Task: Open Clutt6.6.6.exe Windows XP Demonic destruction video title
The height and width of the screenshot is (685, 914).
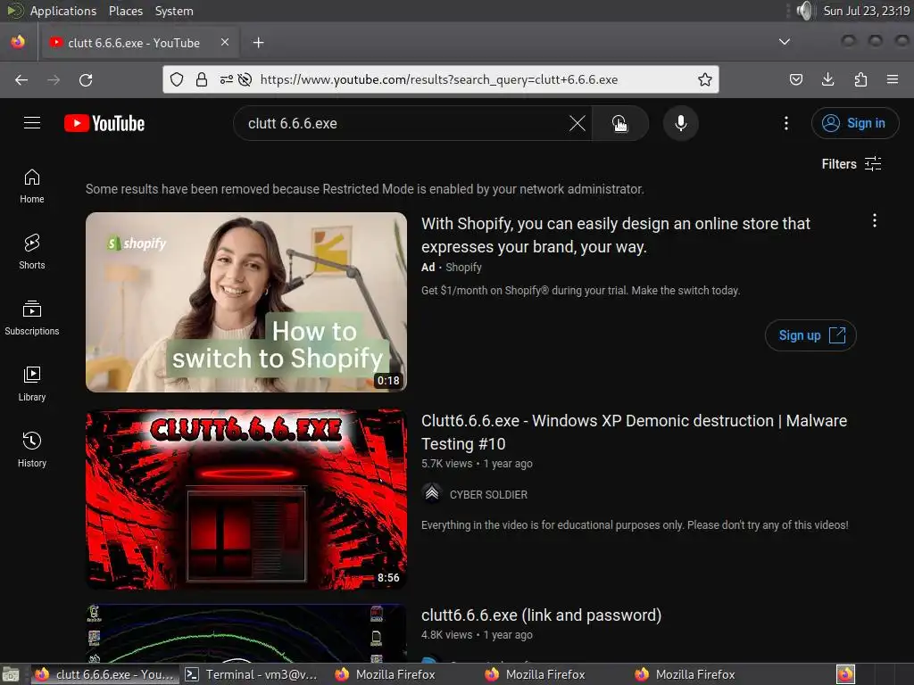Action: [x=634, y=433]
